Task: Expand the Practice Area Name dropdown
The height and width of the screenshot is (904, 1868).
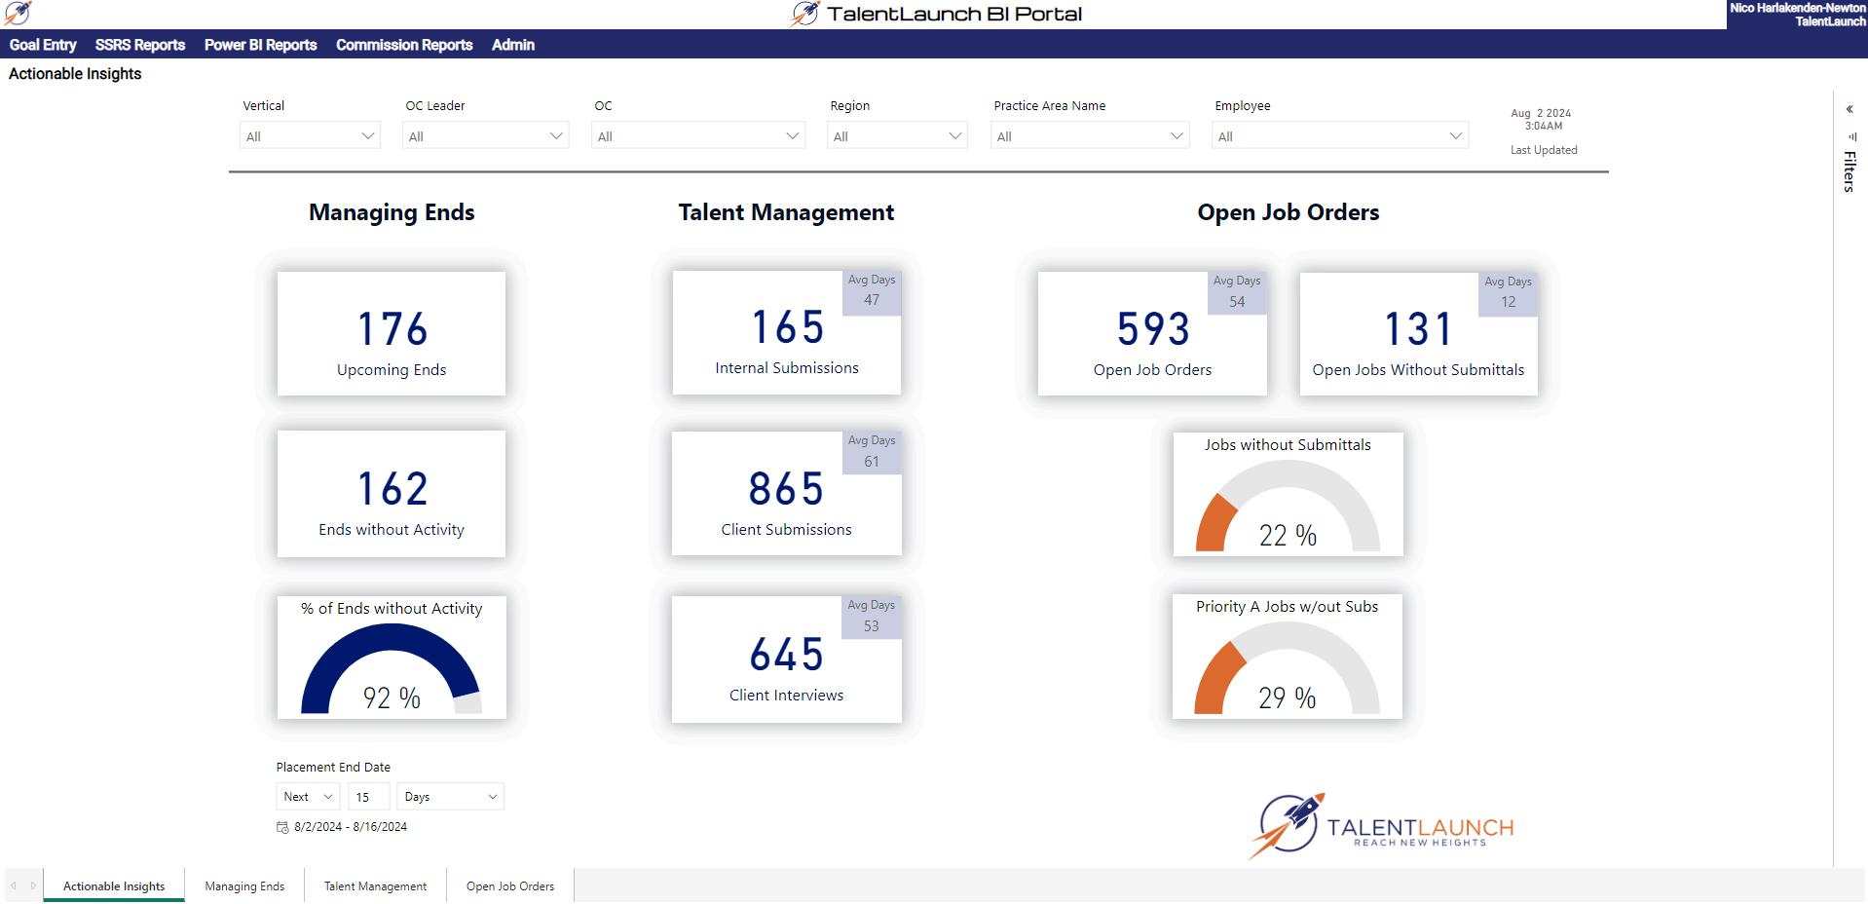Action: coord(1090,135)
